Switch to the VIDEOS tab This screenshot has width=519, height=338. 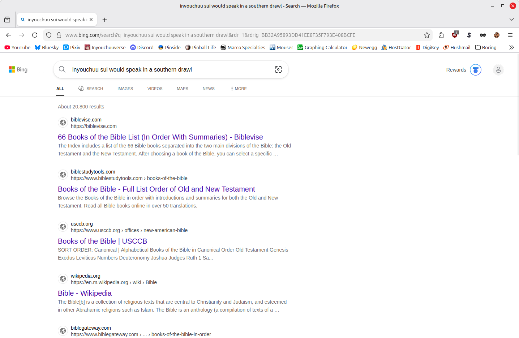pos(155,89)
